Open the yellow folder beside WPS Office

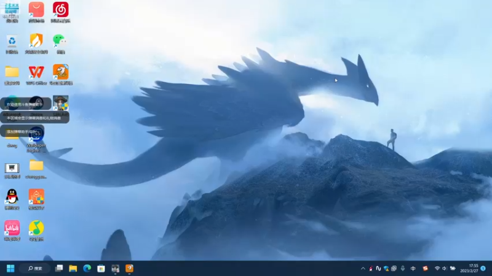click(x=12, y=72)
